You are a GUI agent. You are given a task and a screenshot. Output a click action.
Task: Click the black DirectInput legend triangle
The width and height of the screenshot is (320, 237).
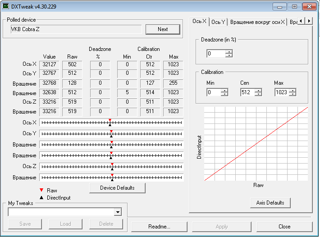[x=41, y=197]
